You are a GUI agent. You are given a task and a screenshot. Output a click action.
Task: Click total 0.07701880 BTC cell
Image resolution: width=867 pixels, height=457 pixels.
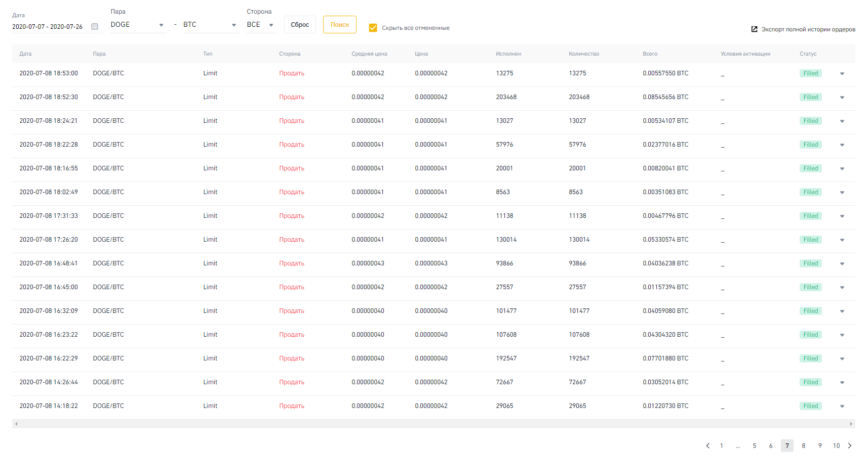[x=665, y=358]
